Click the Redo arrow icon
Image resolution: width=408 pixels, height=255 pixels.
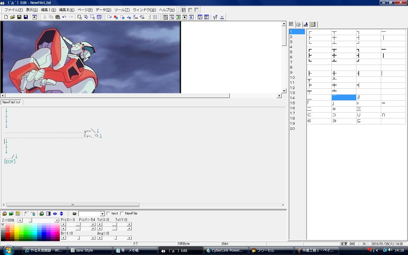point(71,17)
